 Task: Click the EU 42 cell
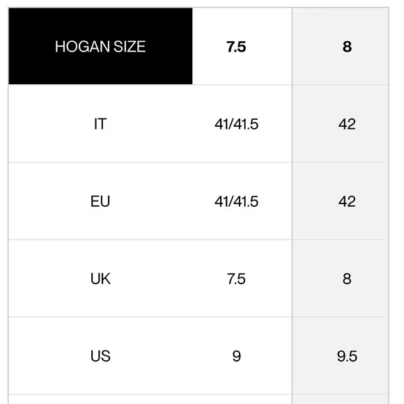click(347, 201)
